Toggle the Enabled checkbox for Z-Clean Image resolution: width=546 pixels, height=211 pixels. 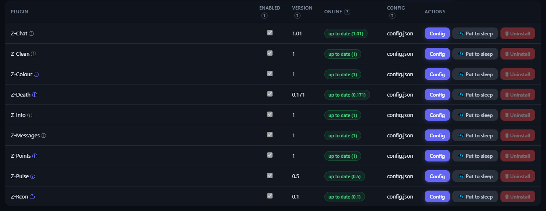270,53
